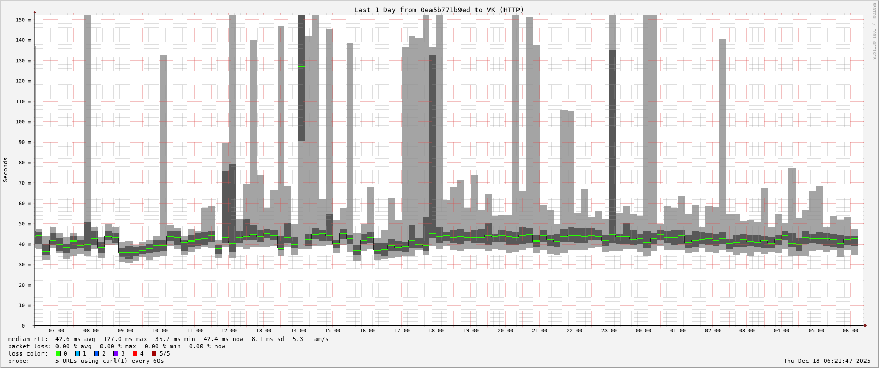The height and width of the screenshot is (368, 879).
Task: Click the probe description text about curl
Action: 109,361
